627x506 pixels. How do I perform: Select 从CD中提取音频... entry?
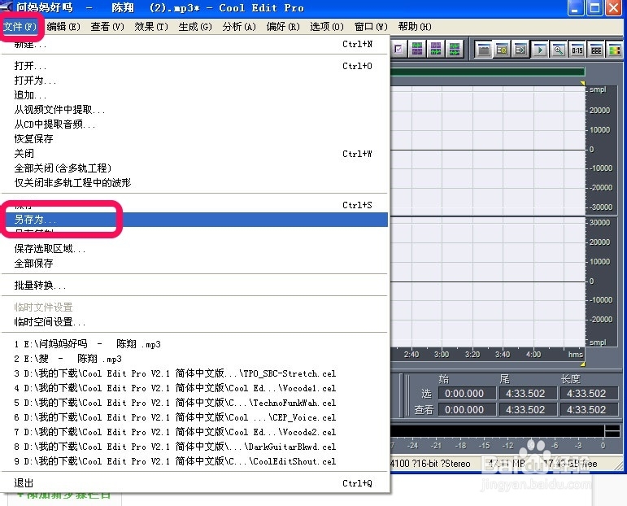194,124
